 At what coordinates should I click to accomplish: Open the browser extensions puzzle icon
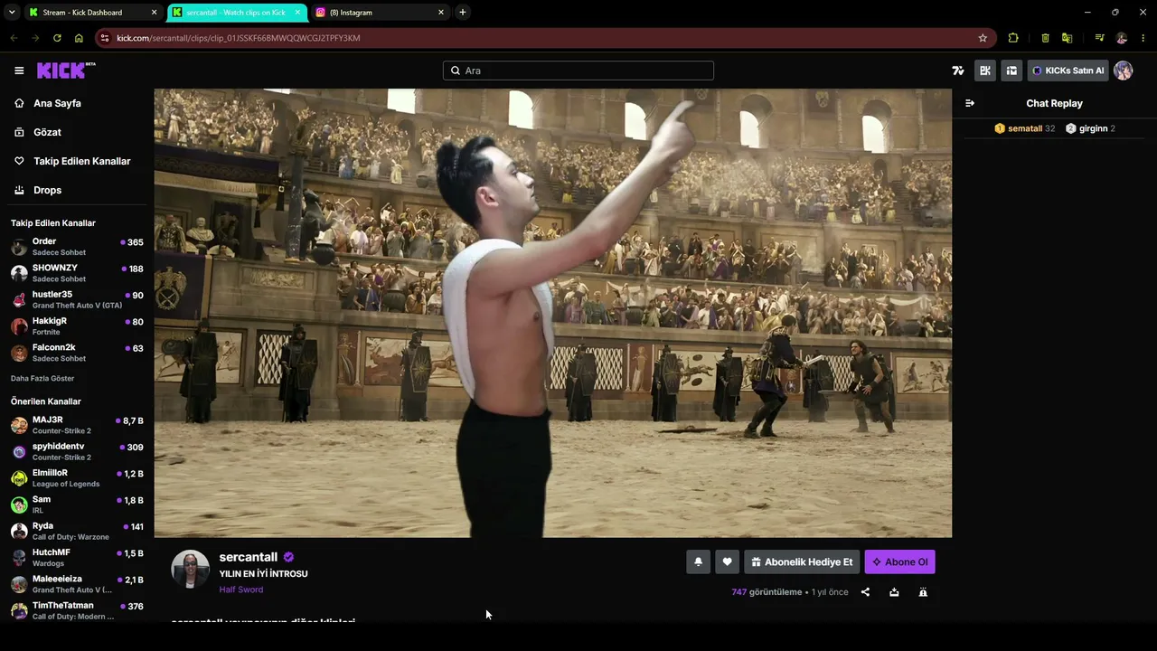pos(1013,38)
